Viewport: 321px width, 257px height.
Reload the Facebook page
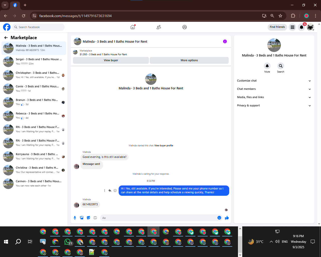click(24, 16)
